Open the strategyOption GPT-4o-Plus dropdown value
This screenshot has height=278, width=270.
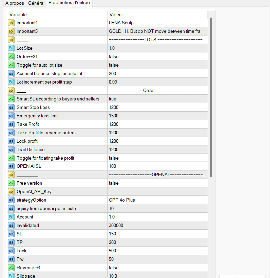tap(157, 200)
